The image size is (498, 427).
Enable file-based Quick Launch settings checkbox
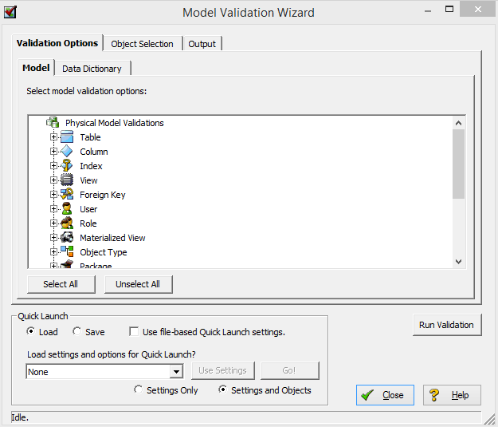(x=134, y=331)
